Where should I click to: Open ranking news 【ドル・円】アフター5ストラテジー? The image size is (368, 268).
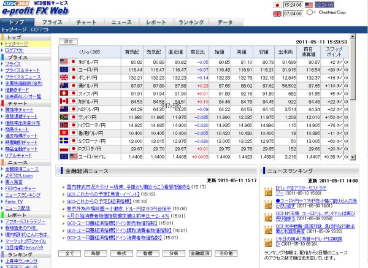[x=301, y=191]
